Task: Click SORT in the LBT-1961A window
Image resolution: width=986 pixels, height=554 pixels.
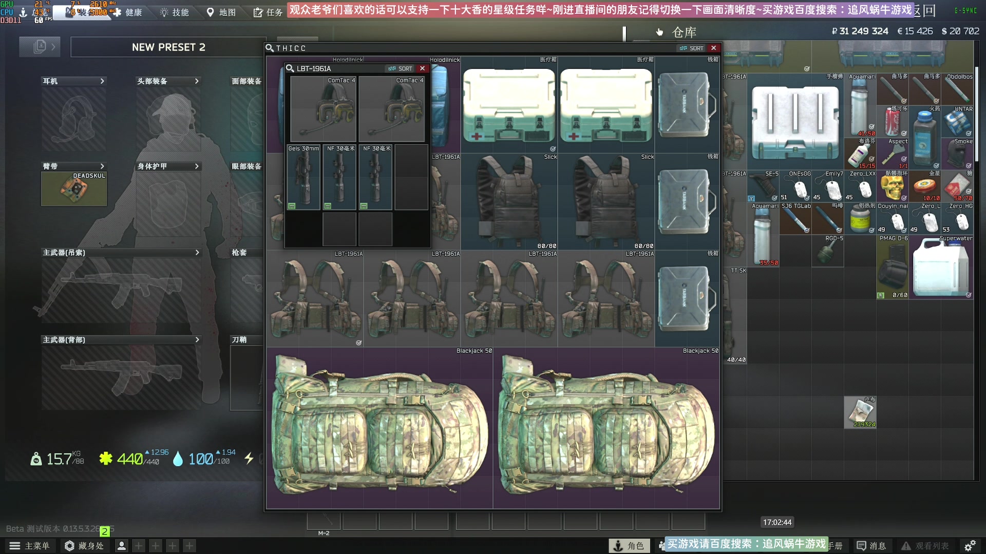Action: pos(401,69)
